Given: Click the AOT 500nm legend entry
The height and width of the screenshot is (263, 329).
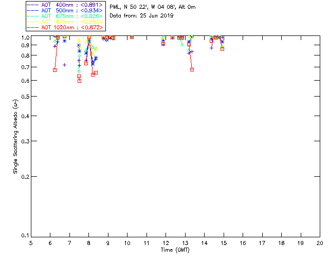Looking at the screenshot, I should [x=65, y=10].
